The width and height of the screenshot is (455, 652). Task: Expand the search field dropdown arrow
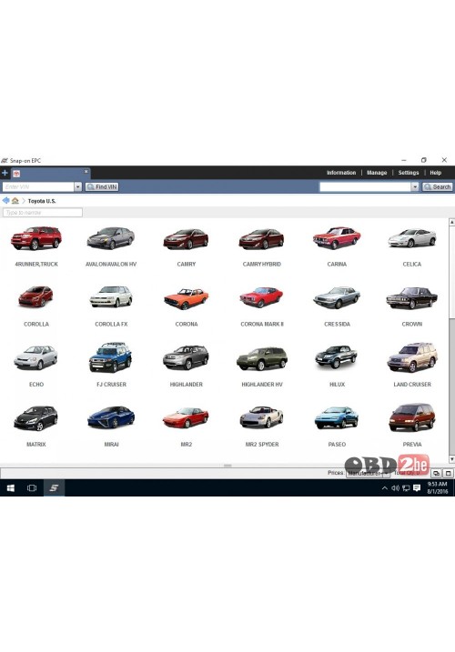coord(415,187)
